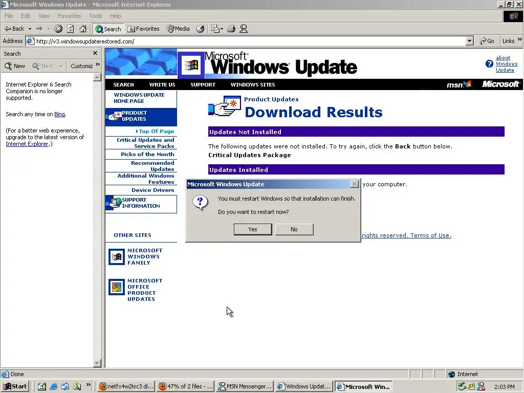Open the Favorites menu

69,16
